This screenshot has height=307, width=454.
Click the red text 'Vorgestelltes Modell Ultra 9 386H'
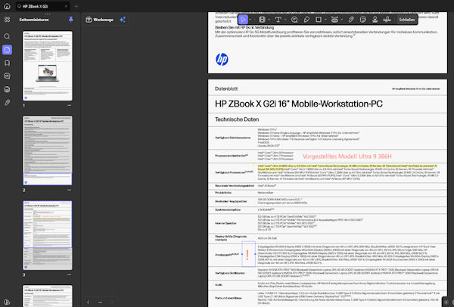[x=347, y=157]
